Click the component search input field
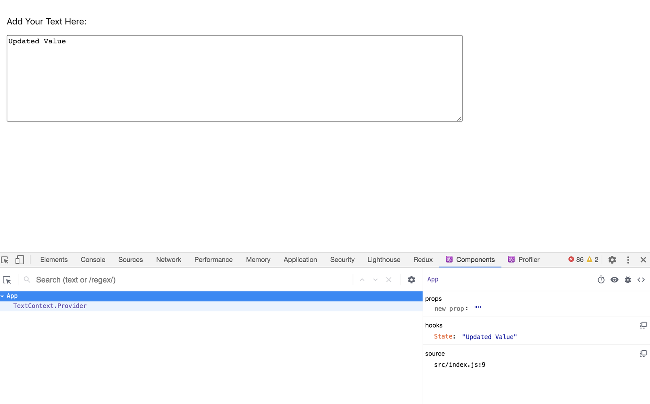The image size is (650, 404). pos(189,280)
